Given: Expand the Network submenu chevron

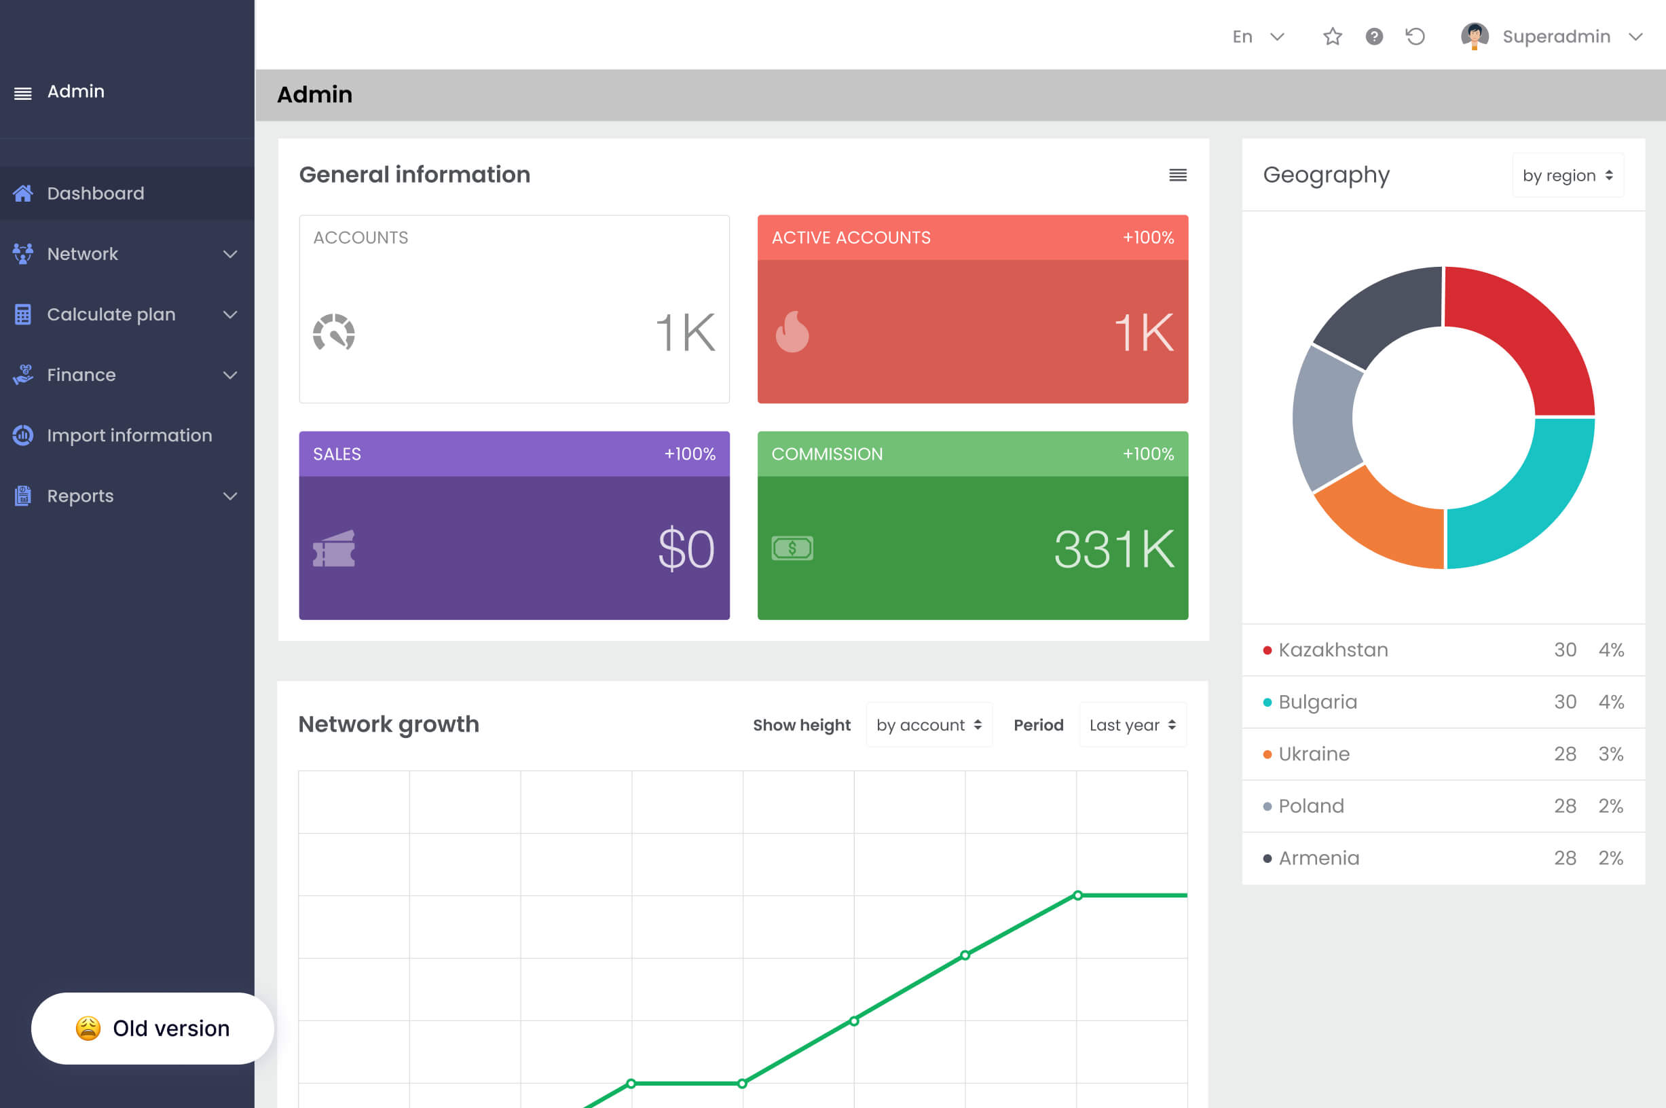Looking at the screenshot, I should pyautogui.click(x=230, y=253).
